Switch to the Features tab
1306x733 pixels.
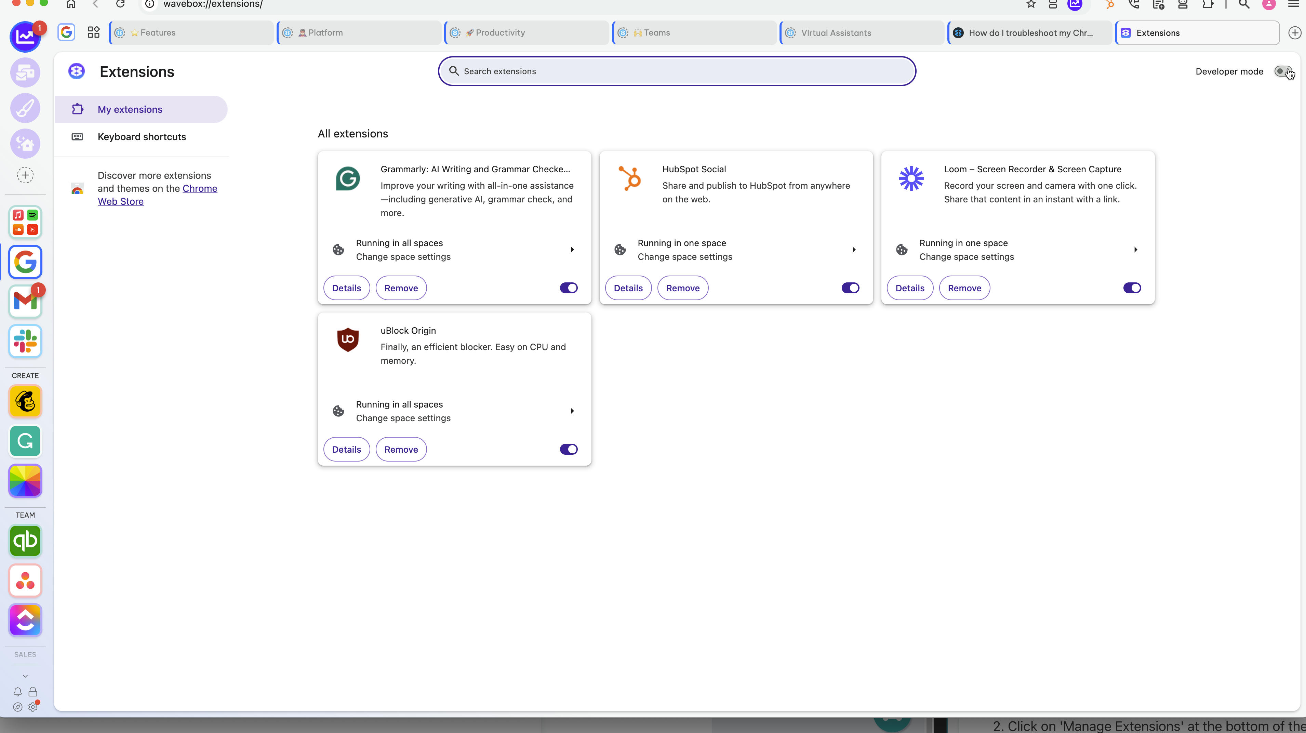[x=192, y=33]
